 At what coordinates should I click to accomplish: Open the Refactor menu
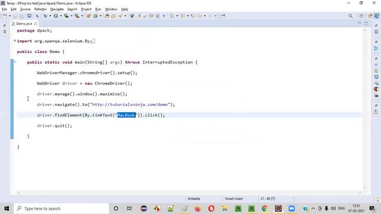40,10
